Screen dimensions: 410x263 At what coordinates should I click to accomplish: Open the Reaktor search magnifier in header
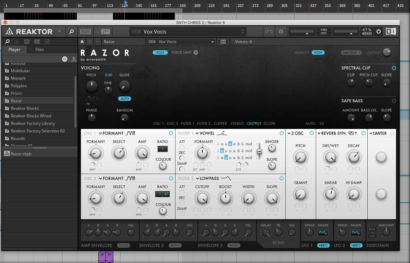(71, 31)
